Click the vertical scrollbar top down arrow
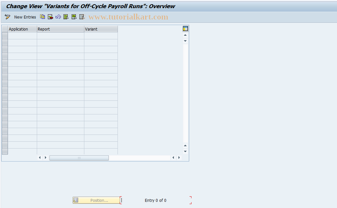 (185, 41)
